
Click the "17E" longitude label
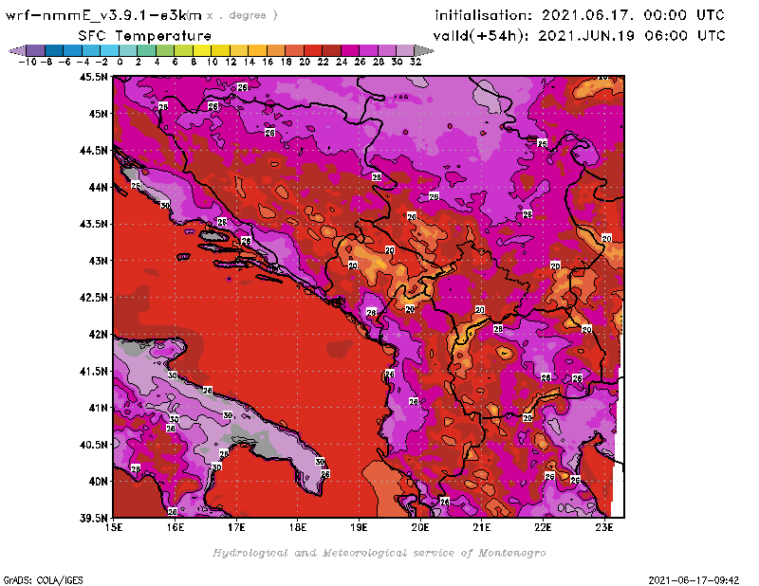pos(236,527)
